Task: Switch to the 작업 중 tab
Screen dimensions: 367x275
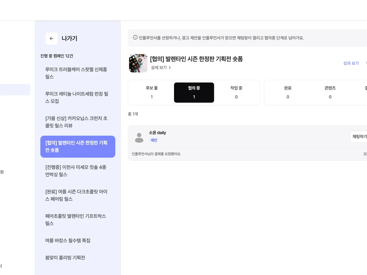Action: (236, 93)
